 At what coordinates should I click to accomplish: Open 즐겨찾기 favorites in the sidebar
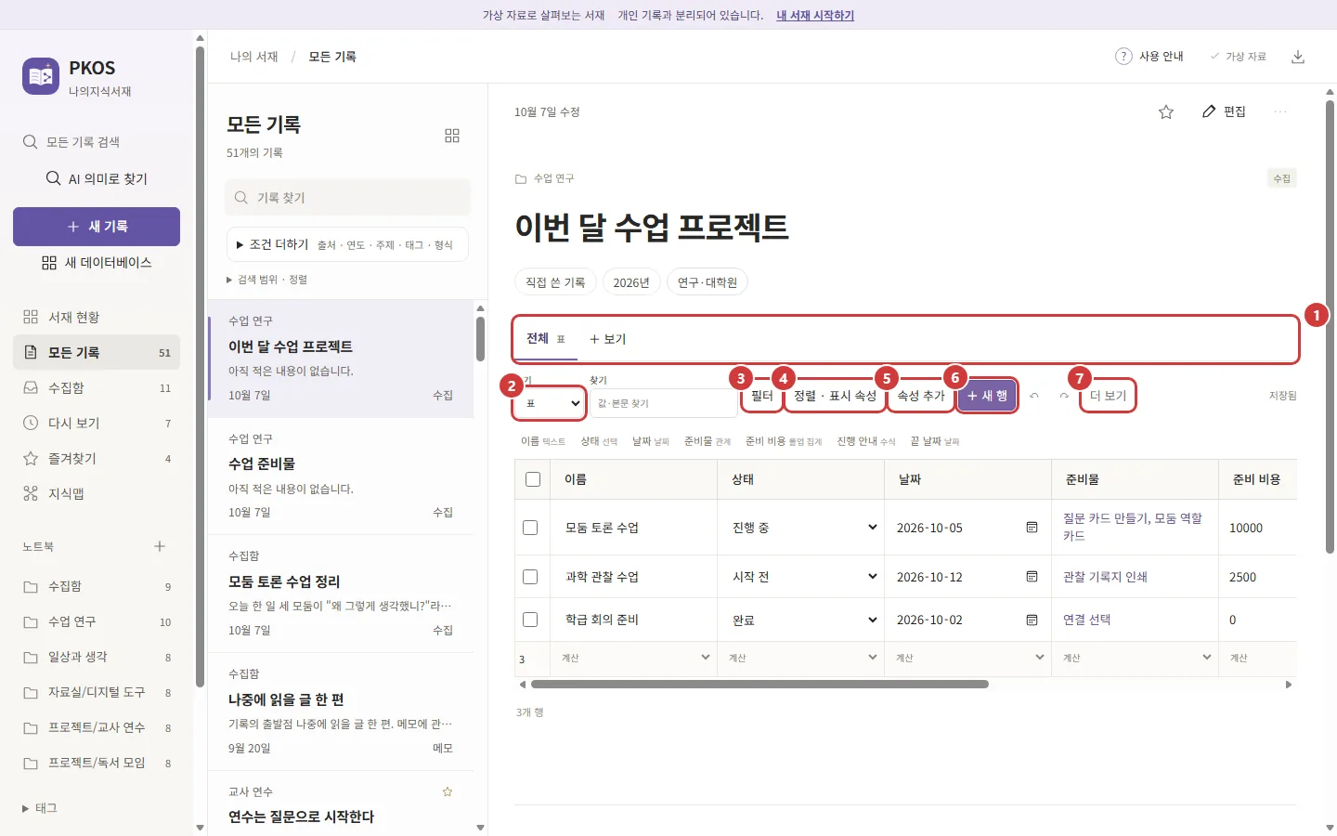click(x=97, y=458)
